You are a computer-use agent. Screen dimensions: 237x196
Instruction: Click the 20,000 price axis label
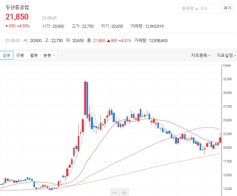228,148
